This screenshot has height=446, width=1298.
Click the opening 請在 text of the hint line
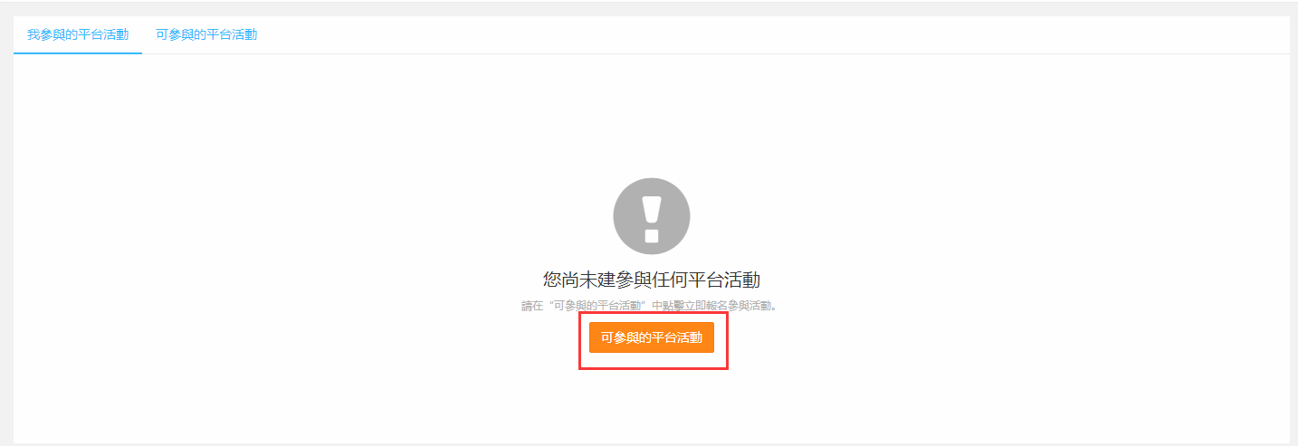531,306
